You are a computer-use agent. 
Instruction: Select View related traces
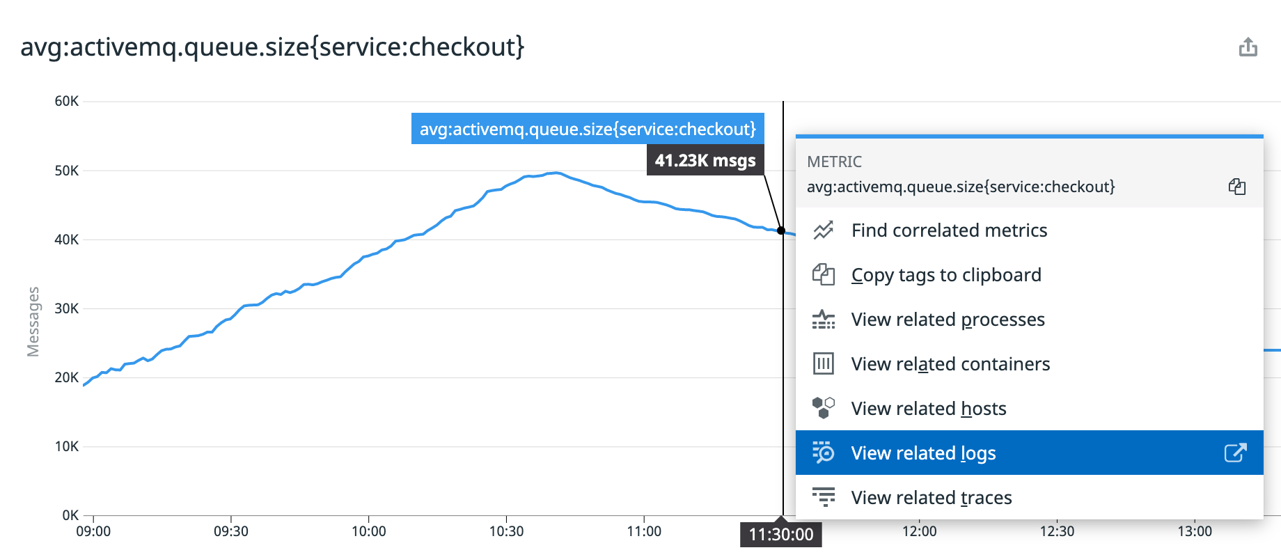pos(931,497)
